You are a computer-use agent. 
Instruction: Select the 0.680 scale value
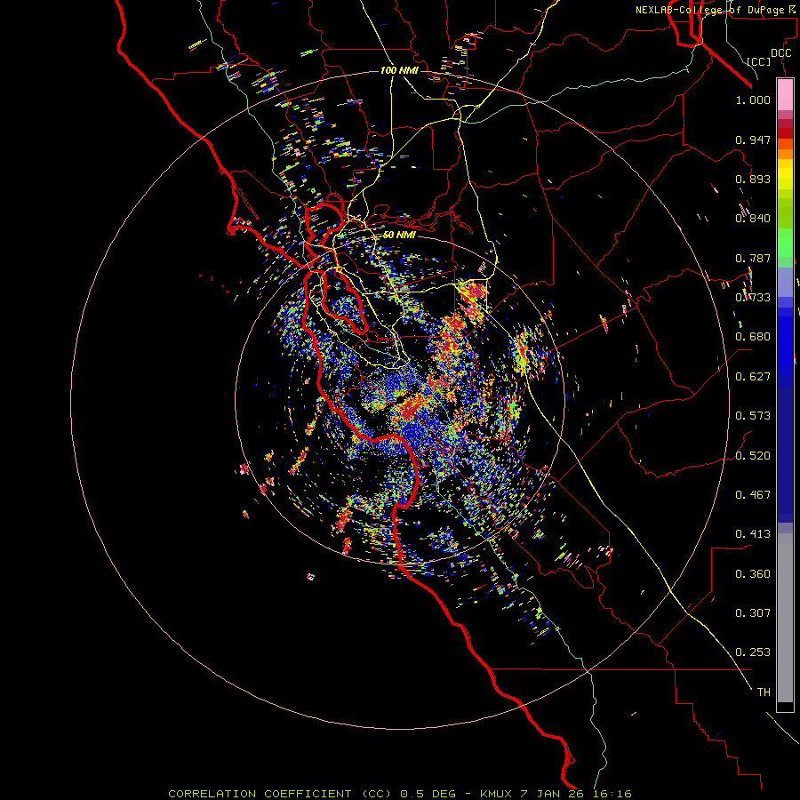pyautogui.click(x=753, y=337)
